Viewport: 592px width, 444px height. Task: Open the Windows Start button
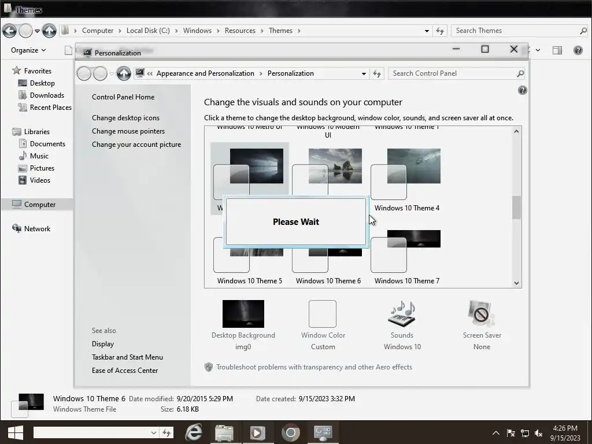15,432
